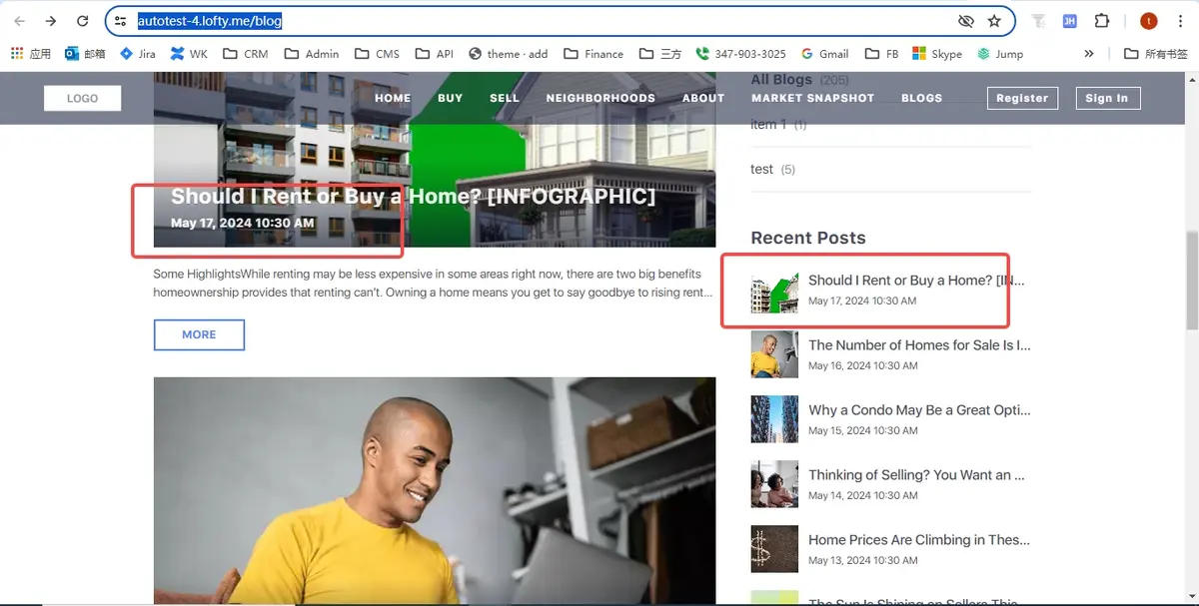The width and height of the screenshot is (1199, 606).
Task: Click the MORE button under first post
Action: point(199,334)
